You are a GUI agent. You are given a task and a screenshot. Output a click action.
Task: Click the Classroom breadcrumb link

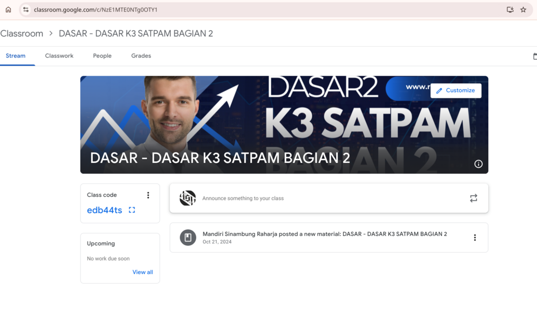click(22, 33)
